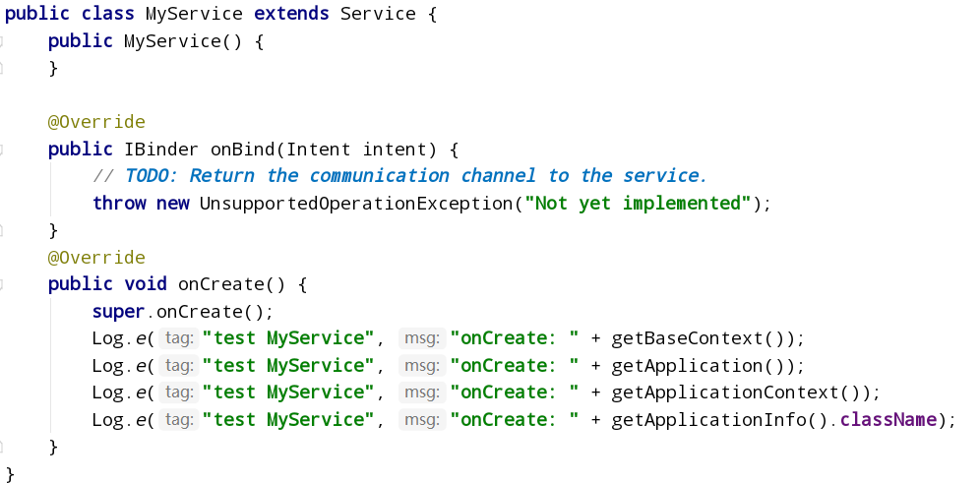This screenshot has width=980, height=483.
Task: Click Log.e on the getApplicationInfo line
Action: [119, 420]
